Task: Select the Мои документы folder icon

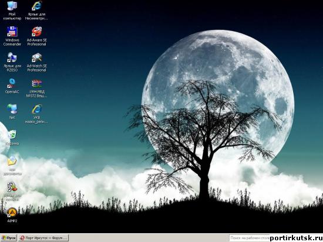Action: click(x=12, y=165)
